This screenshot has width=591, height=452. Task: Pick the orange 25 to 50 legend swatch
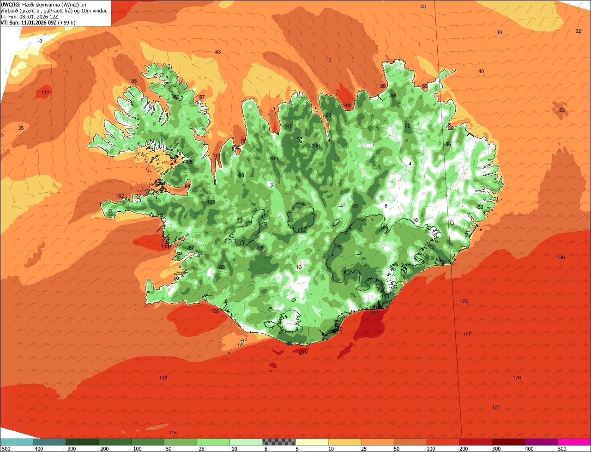click(x=377, y=441)
